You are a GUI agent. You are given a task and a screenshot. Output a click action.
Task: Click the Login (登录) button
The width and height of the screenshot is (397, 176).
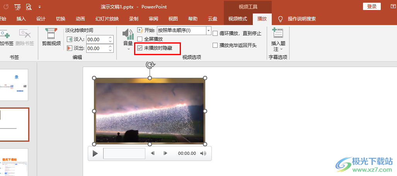pyautogui.click(x=371, y=6)
